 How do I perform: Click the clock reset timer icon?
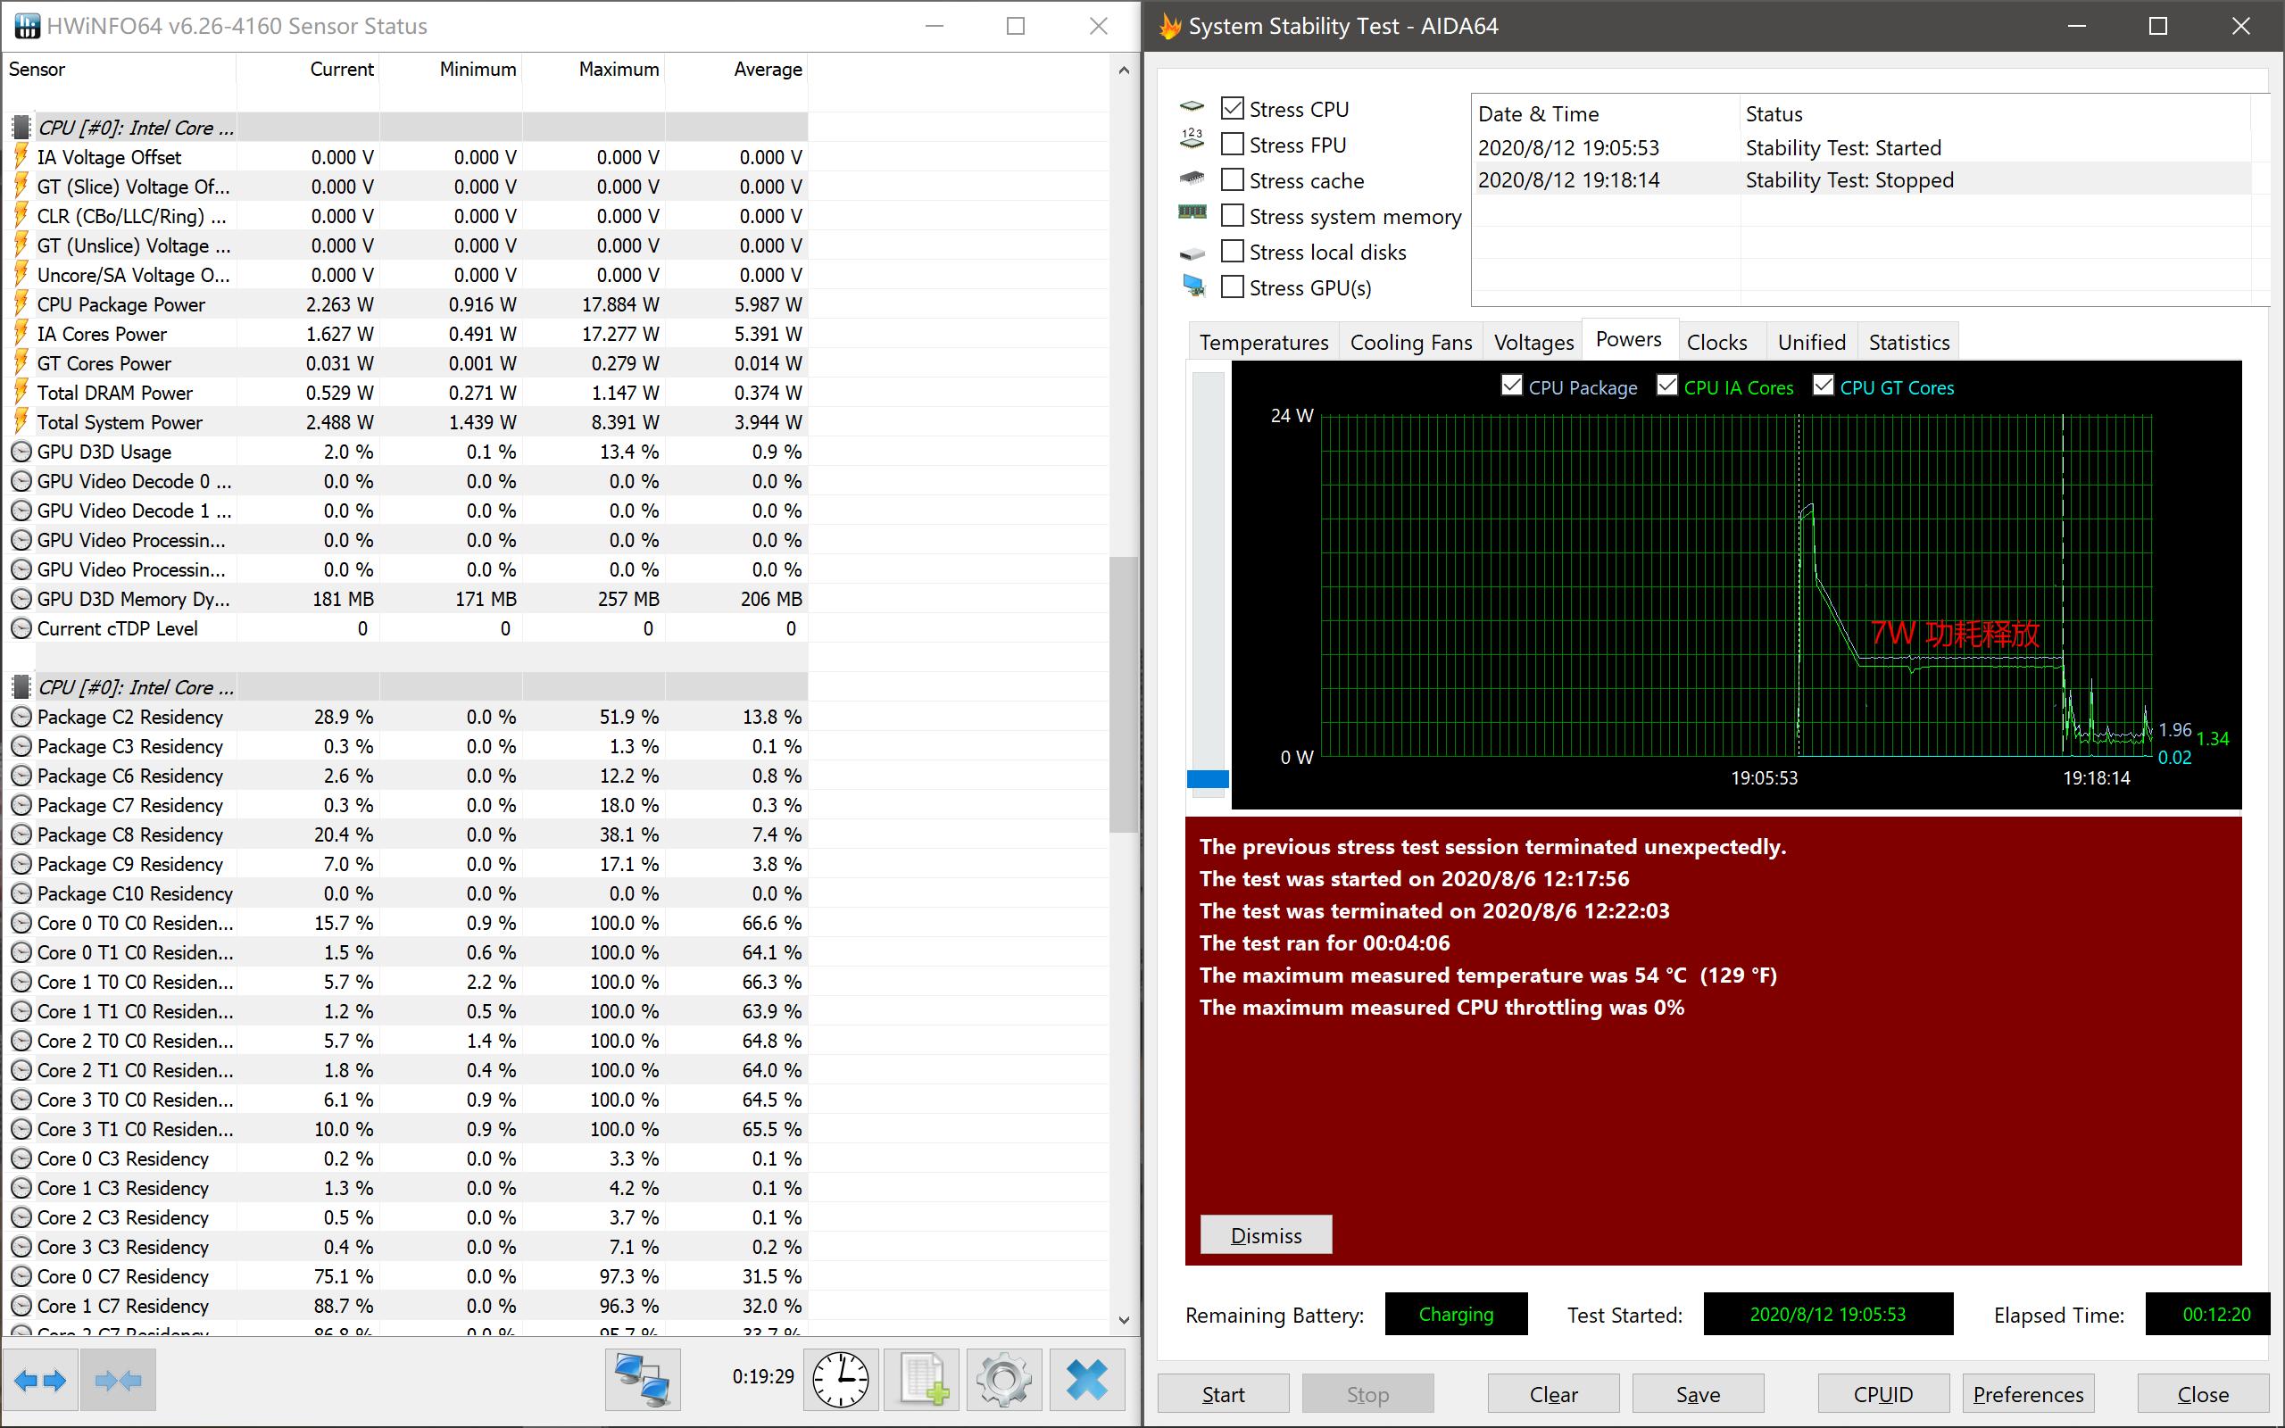point(839,1380)
